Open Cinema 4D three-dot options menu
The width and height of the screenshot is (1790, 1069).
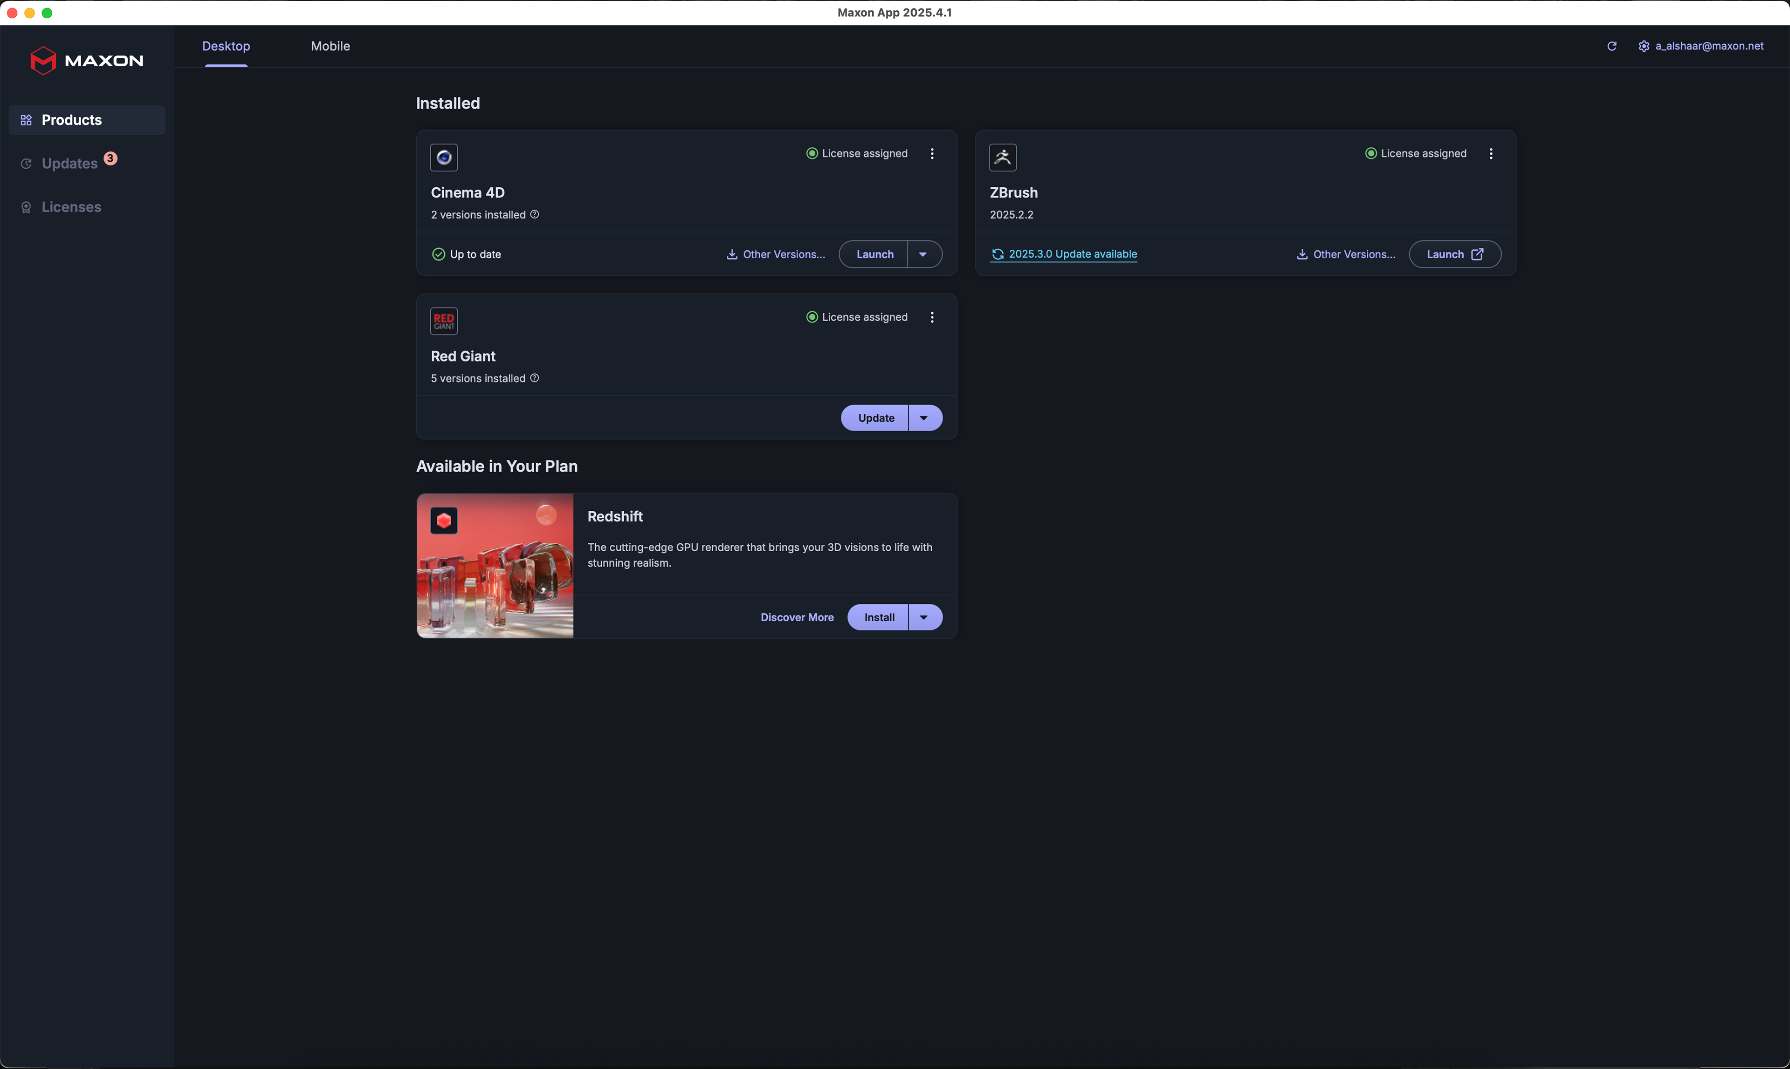[932, 153]
